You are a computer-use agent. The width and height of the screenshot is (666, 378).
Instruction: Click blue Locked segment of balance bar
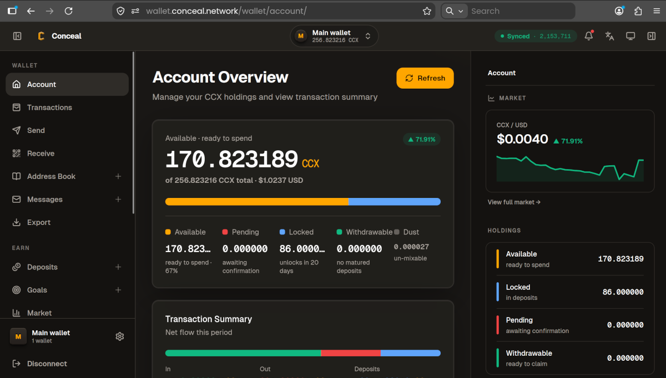point(395,202)
